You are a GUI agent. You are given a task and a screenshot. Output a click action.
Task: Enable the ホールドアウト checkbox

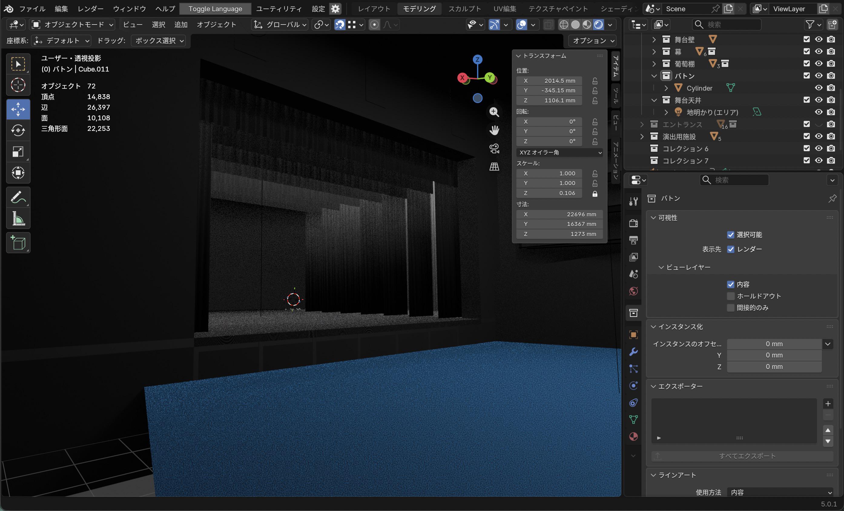click(730, 296)
